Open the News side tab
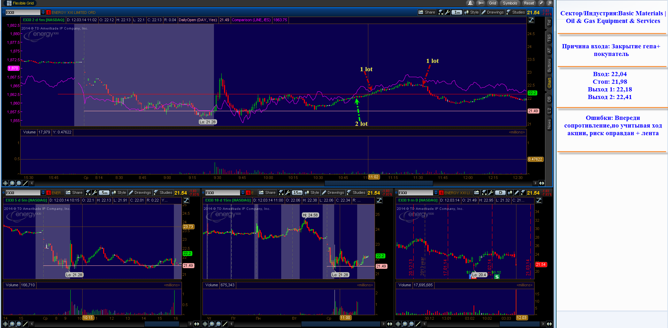Screen dimensions: 668x328 [x=549, y=124]
